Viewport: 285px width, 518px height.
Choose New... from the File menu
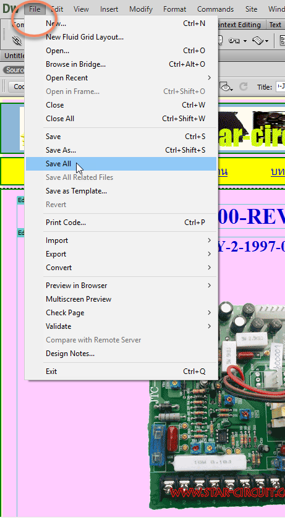tap(121, 23)
